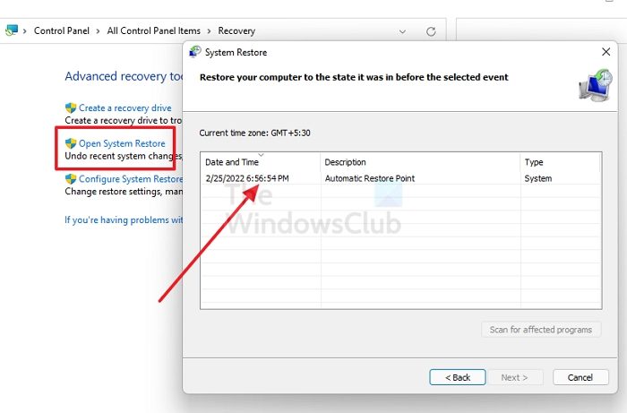627x413 pixels.
Task: Click the Control Panel computer icon in address bar
Action: (12, 30)
